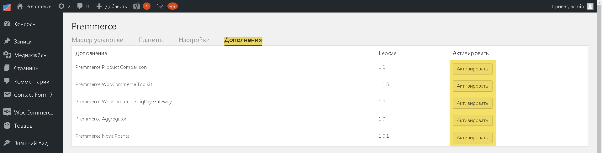Click the admin avatar icon

[590, 6]
